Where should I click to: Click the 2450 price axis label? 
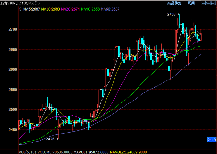(13, 130)
